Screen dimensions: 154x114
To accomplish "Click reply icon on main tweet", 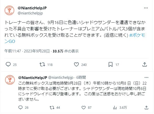I will (8, 65).
